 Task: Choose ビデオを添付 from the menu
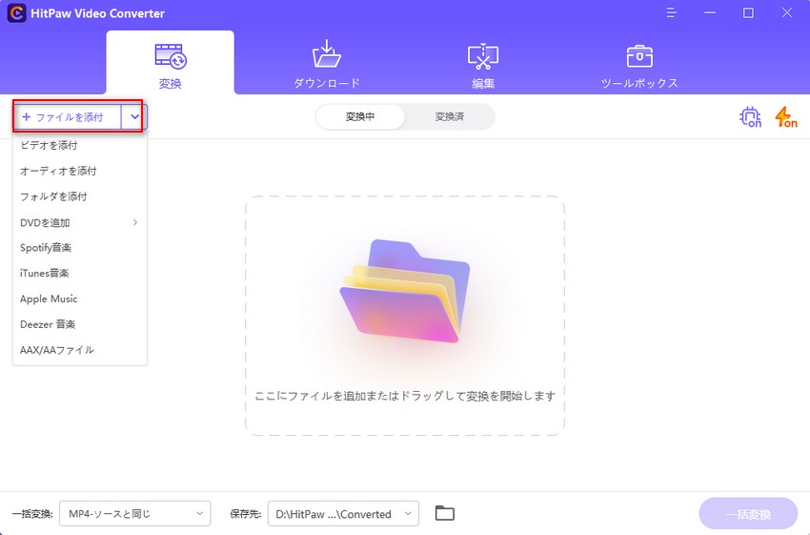pyautogui.click(x=80, y=145)
